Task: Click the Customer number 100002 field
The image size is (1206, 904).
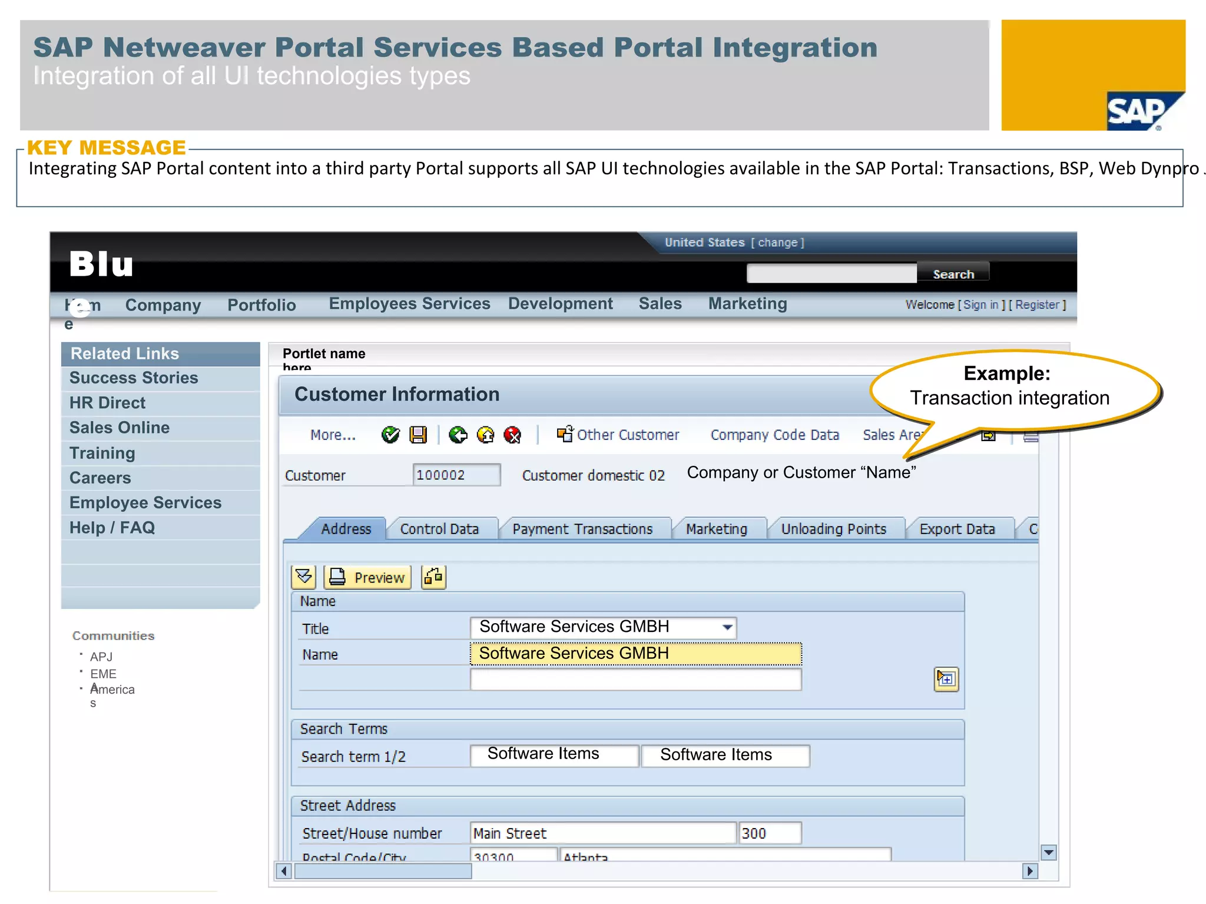Action: [456, 475]
